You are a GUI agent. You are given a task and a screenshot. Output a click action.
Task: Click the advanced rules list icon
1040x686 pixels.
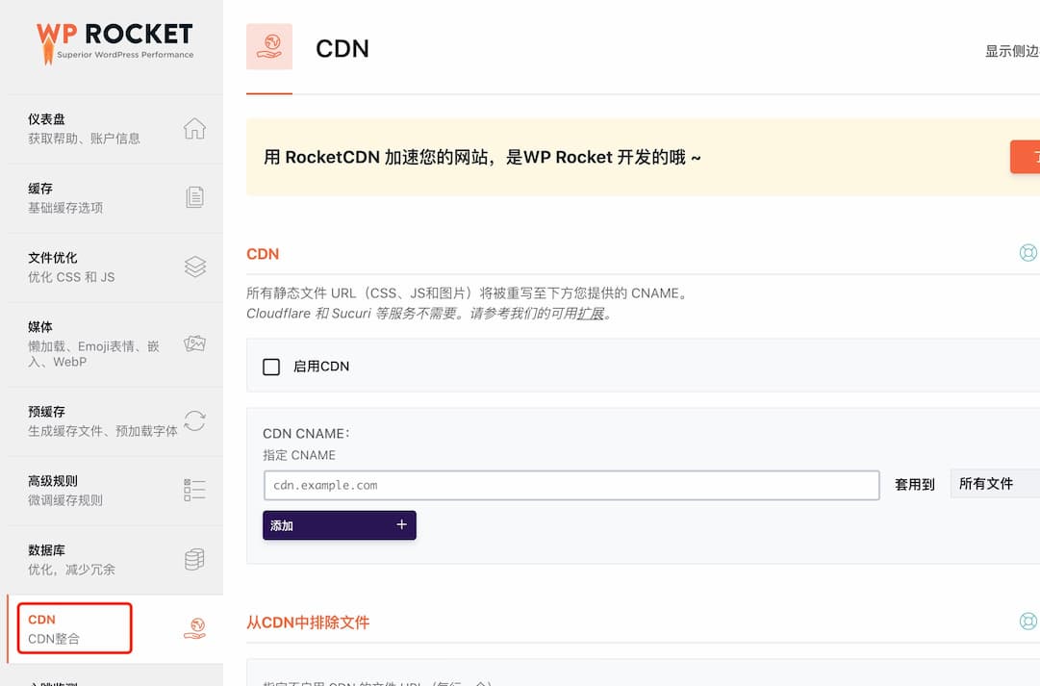click(x=194, y=490)
